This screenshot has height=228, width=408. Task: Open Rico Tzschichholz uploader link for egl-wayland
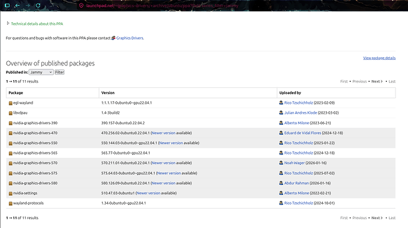(x=299, y=103)
